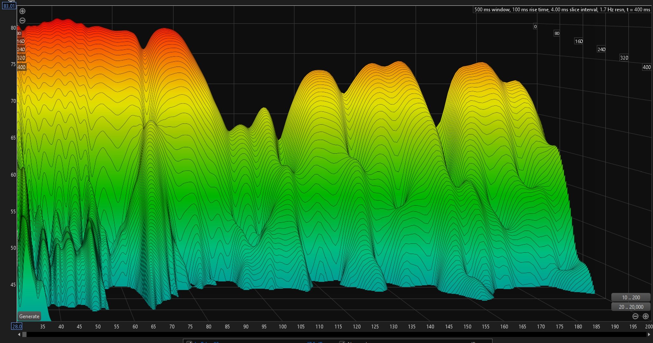Set frequency range to 20 .. 20,000
Viewport: 653px width, 343px height.
tap(631, 307)
